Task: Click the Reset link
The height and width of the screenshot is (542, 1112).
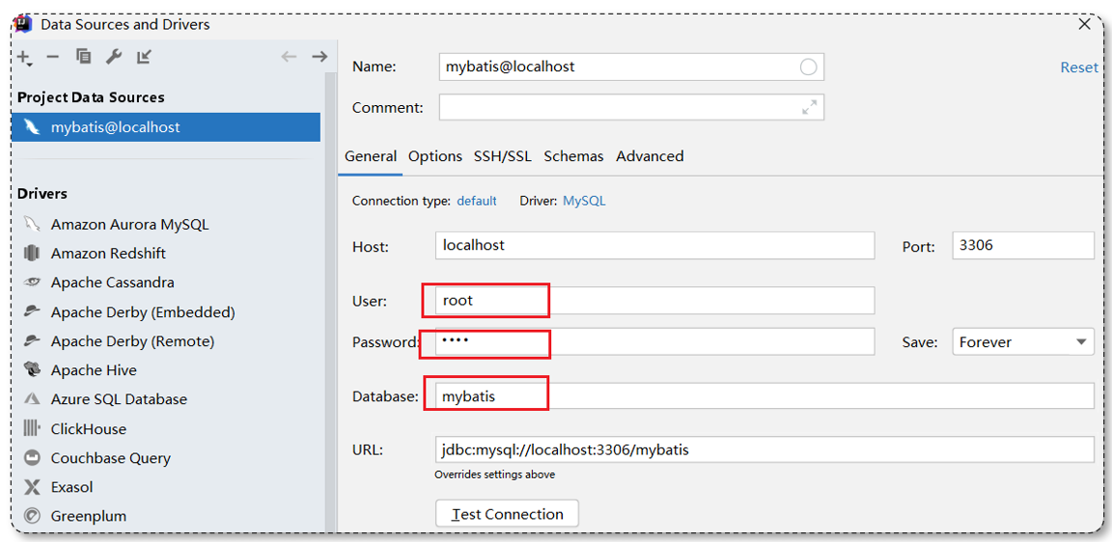Action: pyautogui.click(x=1078, y=68)
